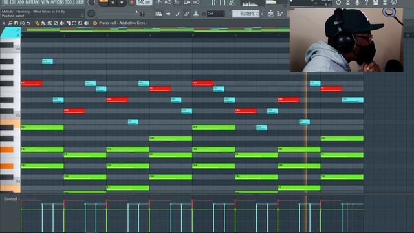Click bar 3 on the timeline ruler
The image size is (414, 233).
[x=107, y=36]
